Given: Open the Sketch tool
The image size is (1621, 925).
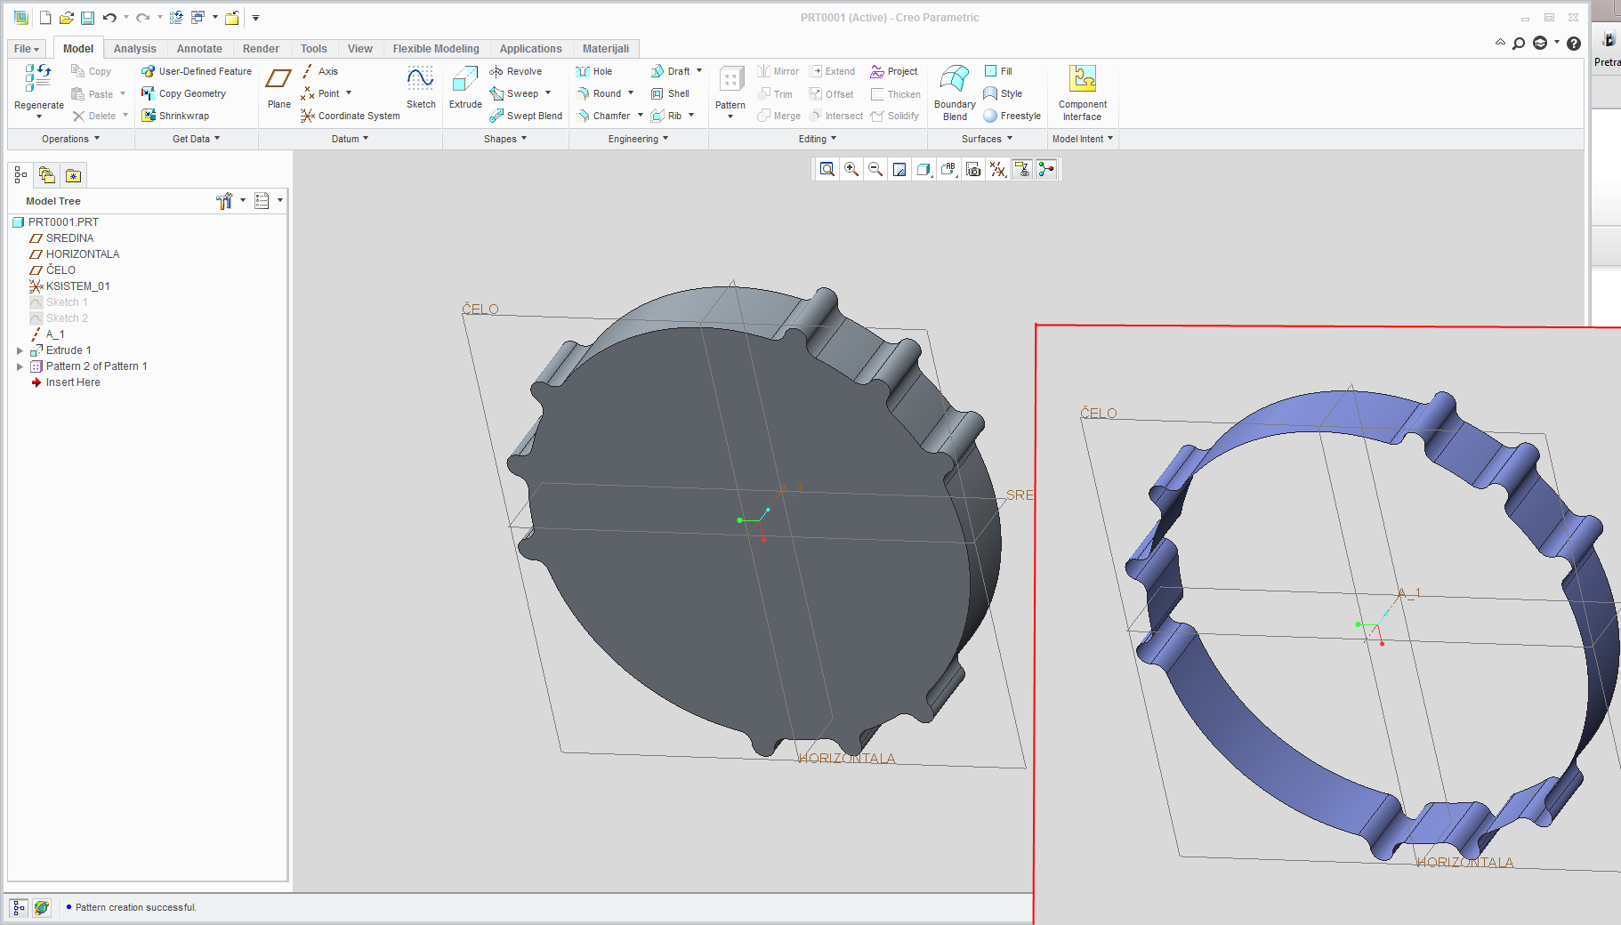Looking at the screenshot, I should [421, 87].
